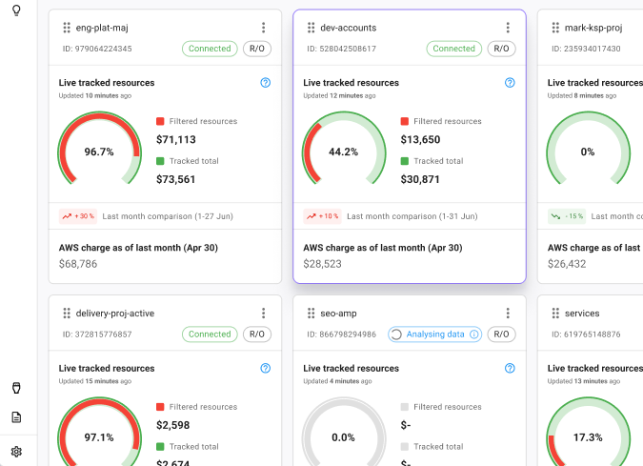Image resolution: width=643 pixels, height=466 pixels.
Task: Select the dev-accounts account name
Action: pos(348,28)
